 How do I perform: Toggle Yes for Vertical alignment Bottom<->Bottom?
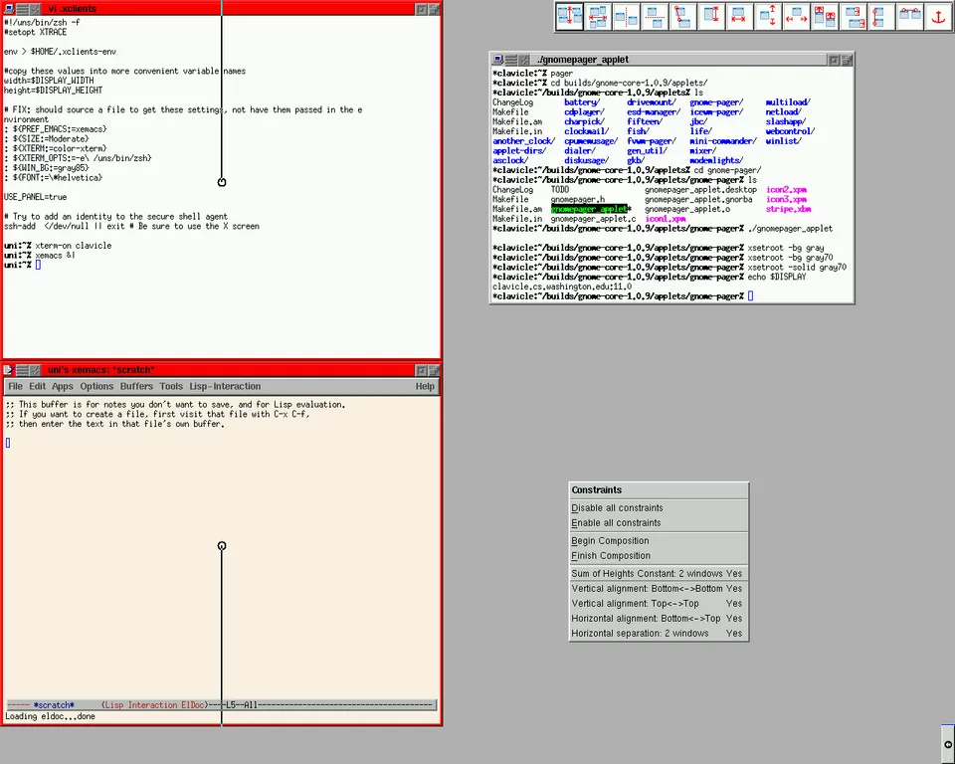click(x=734, y=589)
